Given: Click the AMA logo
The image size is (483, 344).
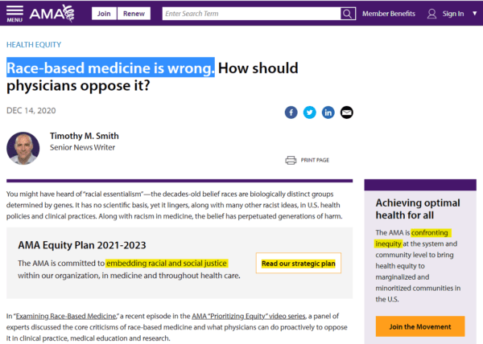Looking at the screenshot, I should (x=52, y=13).
